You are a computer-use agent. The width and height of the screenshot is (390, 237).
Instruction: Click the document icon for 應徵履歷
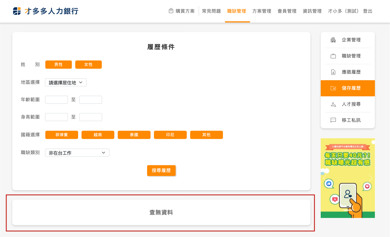pyautogui.click(x=333, y=72)
